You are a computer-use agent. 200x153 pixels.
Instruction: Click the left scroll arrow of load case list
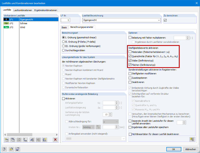(5, 135)
